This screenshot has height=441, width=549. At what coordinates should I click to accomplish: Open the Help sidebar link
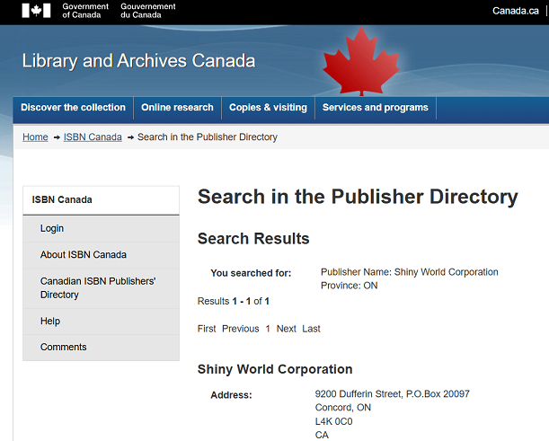coord(50,321)
